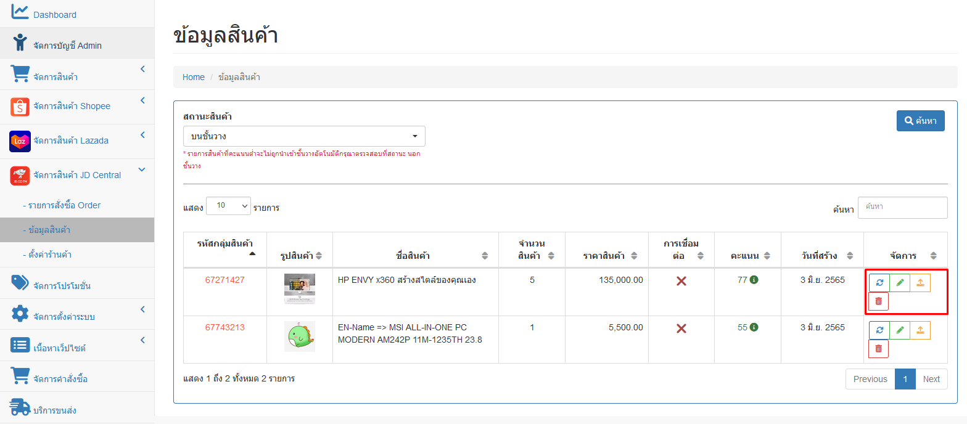Click the score info icon next to 55
The width and height of the screenshot is (967, 424).
[754, 327]
